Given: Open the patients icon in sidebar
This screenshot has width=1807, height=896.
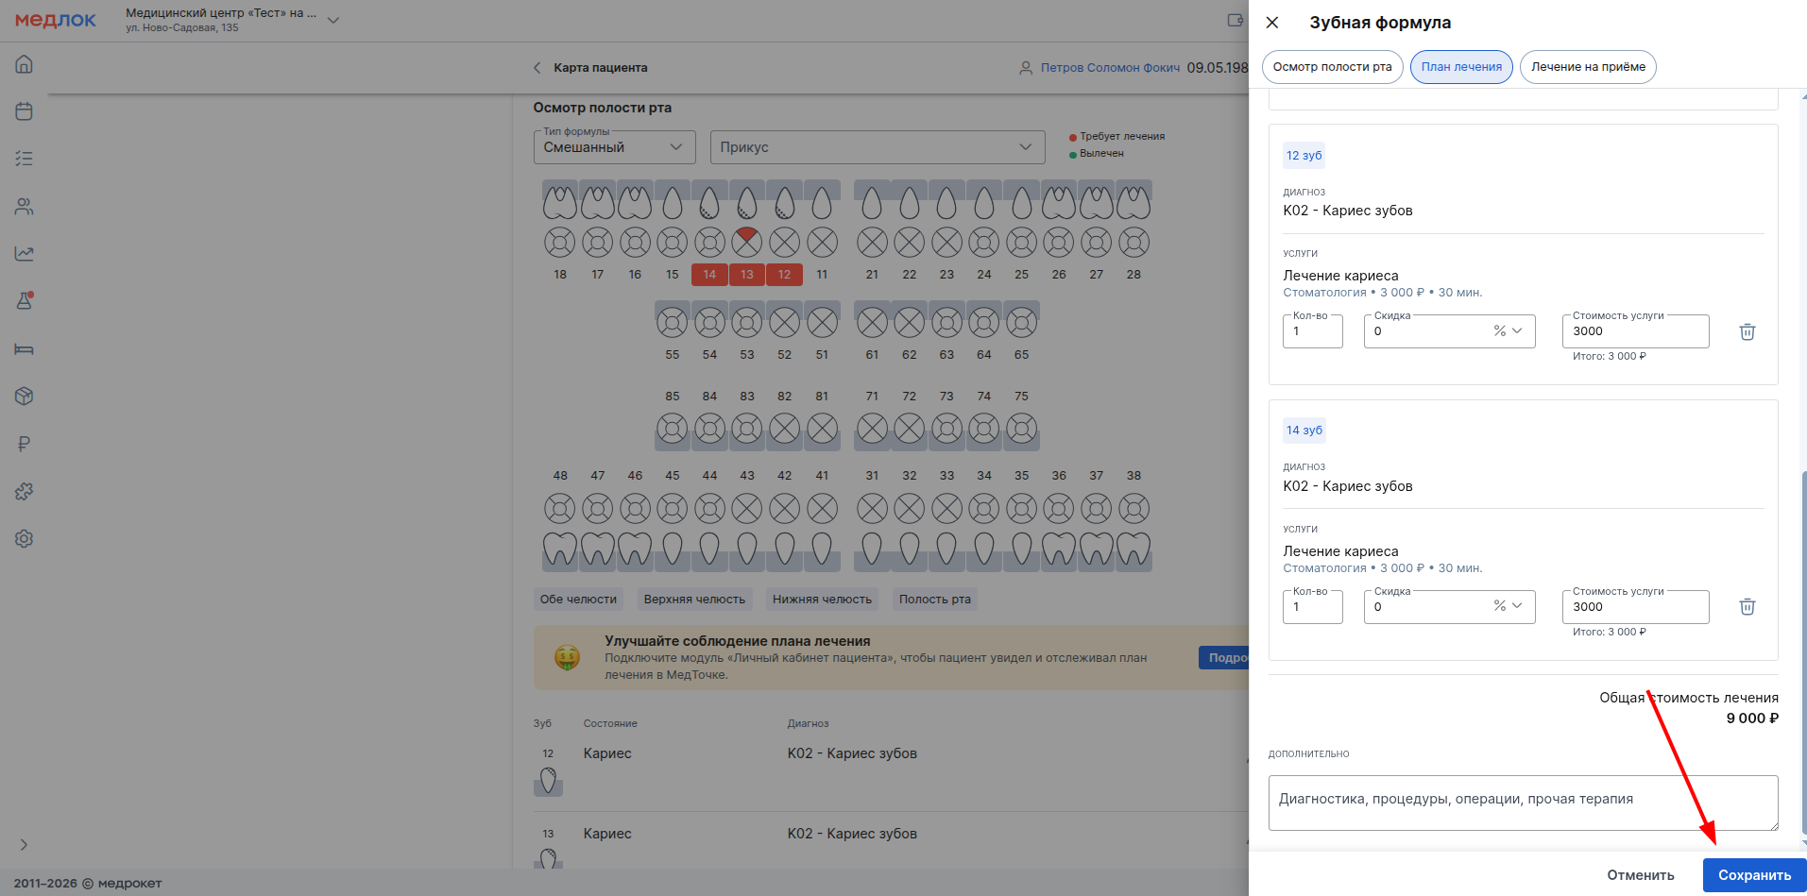Looking at the screenshot, I should (x=25, y=207).
